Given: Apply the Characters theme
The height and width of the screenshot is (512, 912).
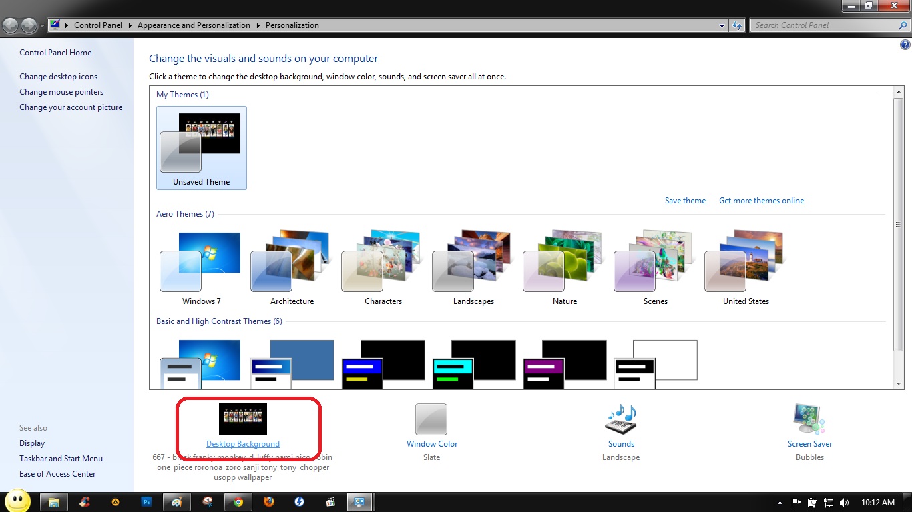Looking at the screenshot, I should pyautogui.click(x=383, y=268).
